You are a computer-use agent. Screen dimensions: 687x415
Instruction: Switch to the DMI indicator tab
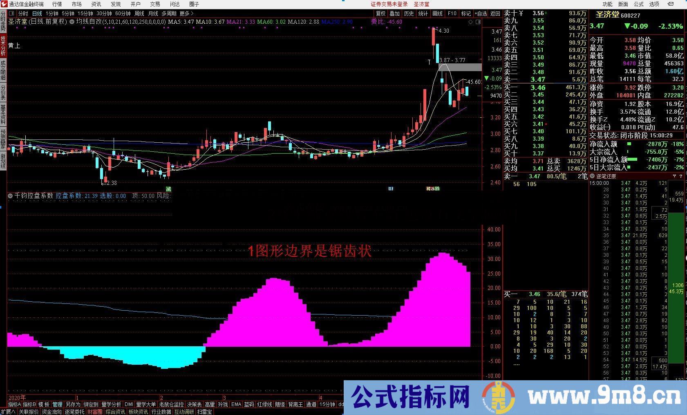(128, 404)
